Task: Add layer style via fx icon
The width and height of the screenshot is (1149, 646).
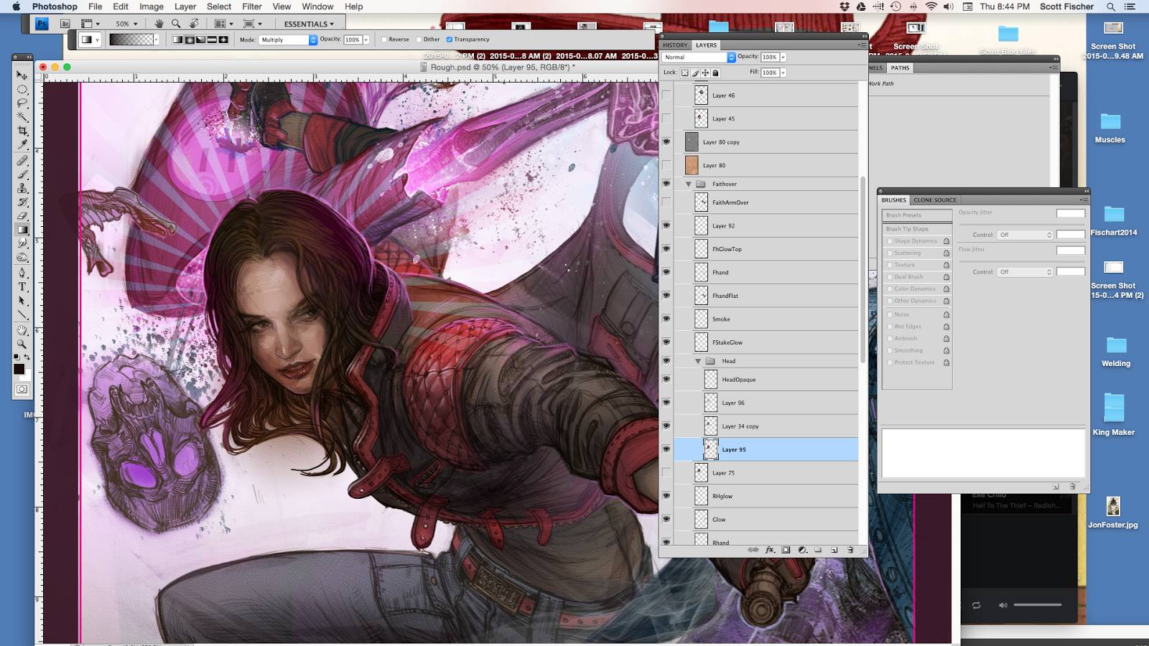Action: pyautogui.click(x=770, y=550)
